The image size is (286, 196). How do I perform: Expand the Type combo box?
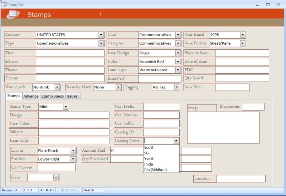click(101, 43)
